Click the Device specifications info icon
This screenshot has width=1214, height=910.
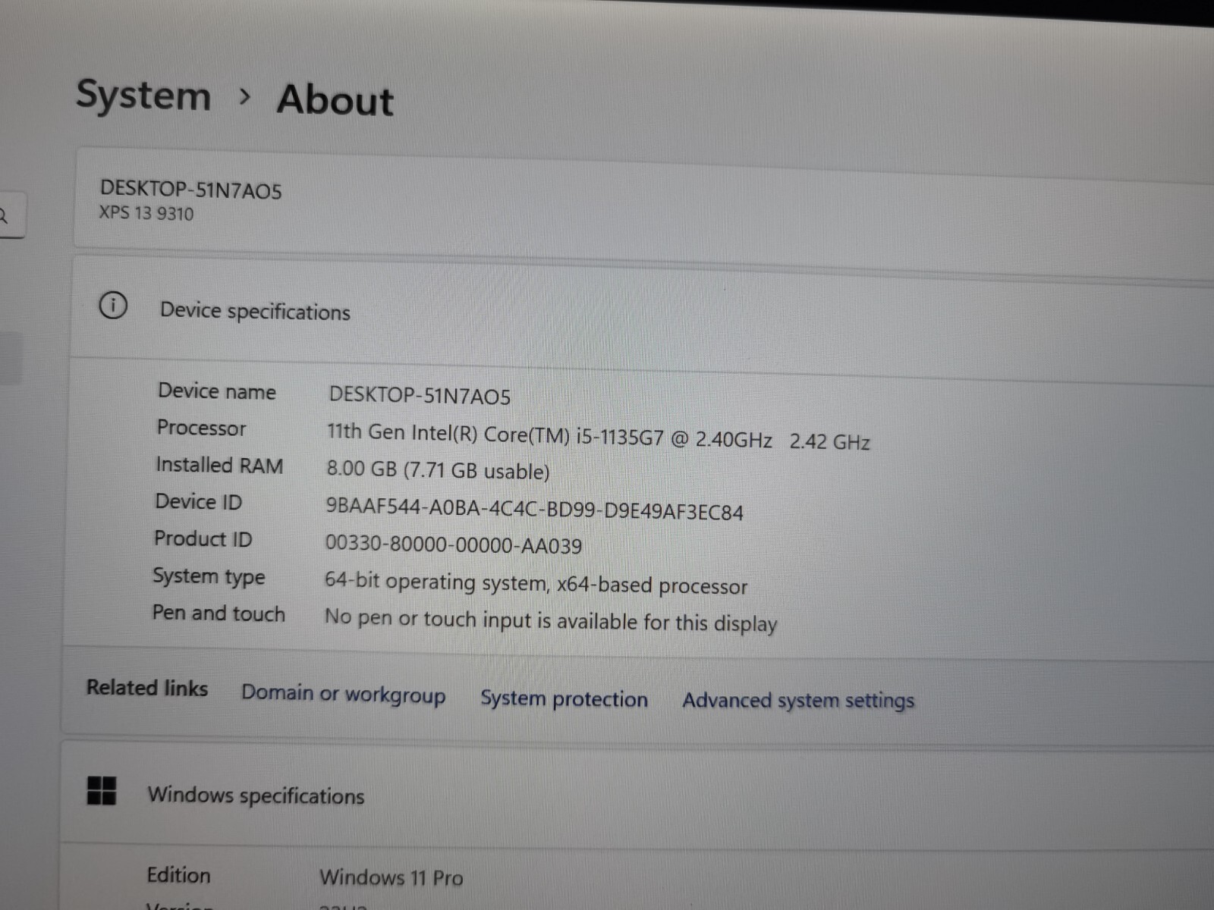(x=113, y=306)
